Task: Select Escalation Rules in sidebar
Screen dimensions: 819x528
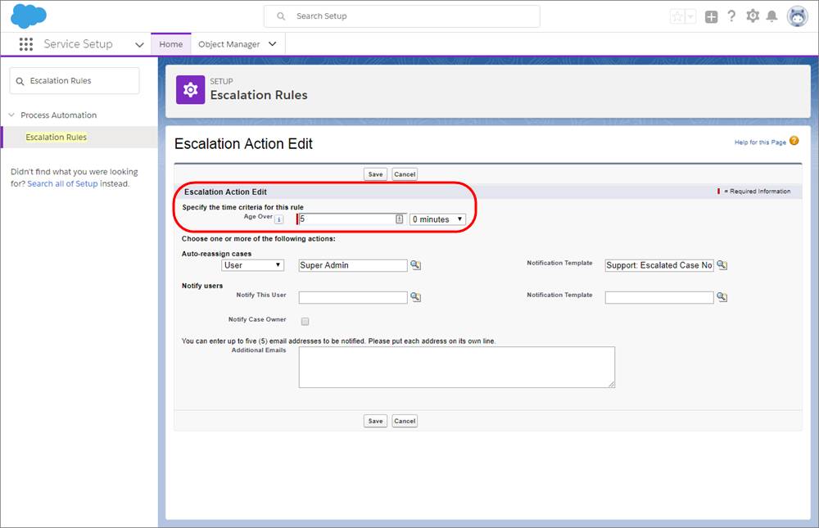Action: 56,138
